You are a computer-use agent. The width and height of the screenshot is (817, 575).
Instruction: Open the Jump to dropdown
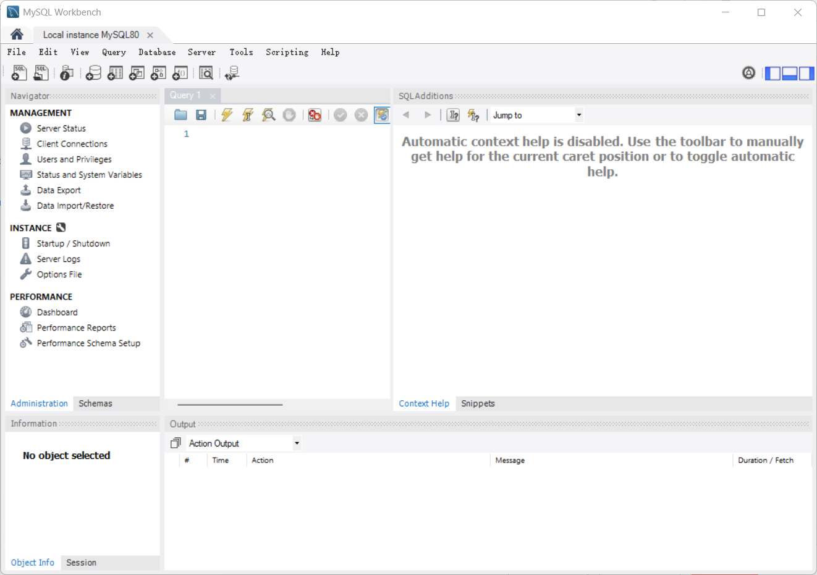point(537,115)
